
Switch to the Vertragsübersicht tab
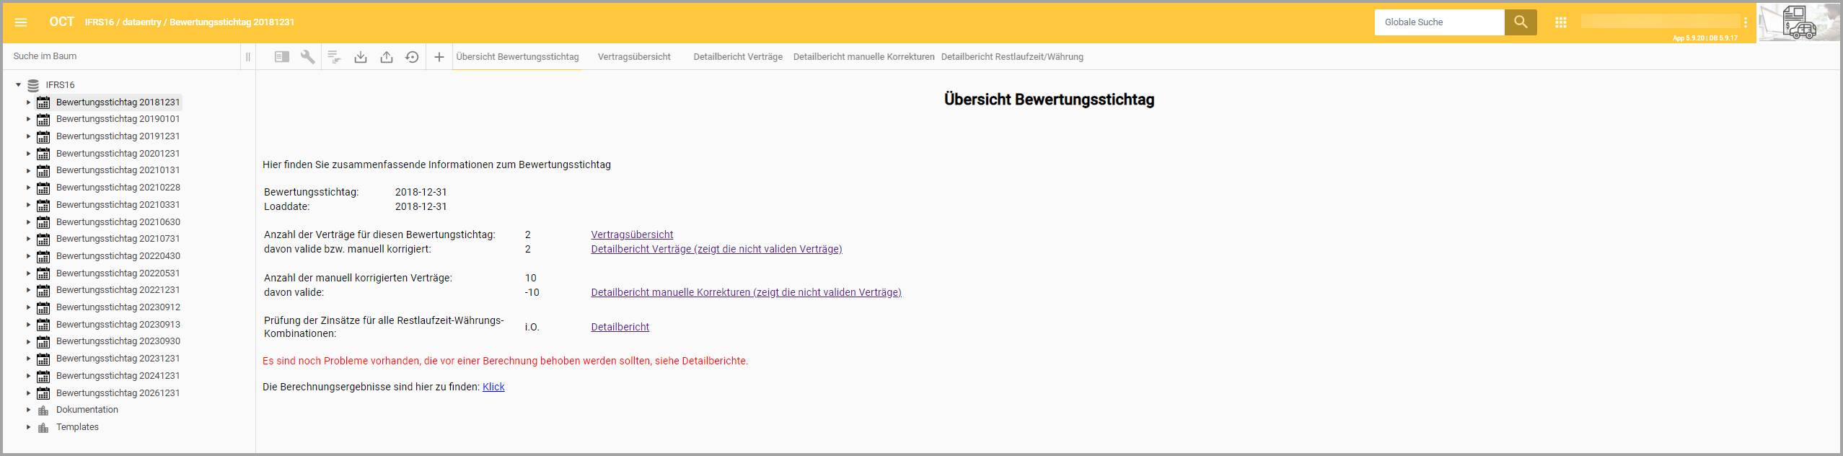pos(633,57)
